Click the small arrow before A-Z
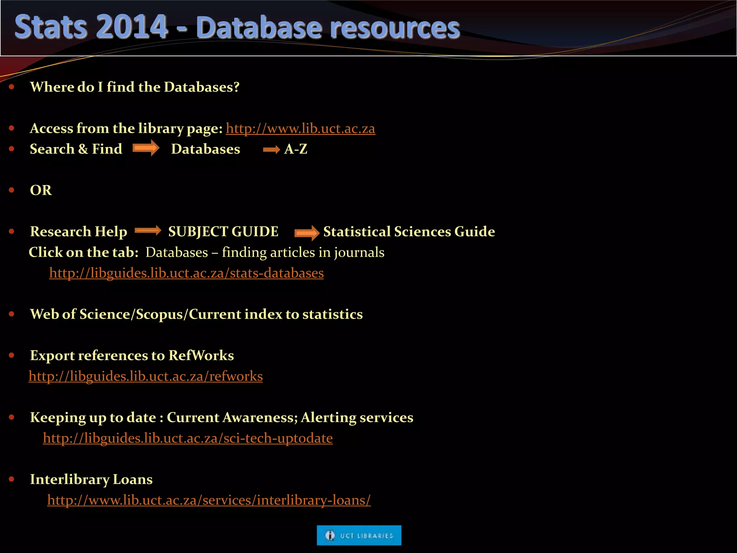The image size is (737, 553). coord(271,150)
